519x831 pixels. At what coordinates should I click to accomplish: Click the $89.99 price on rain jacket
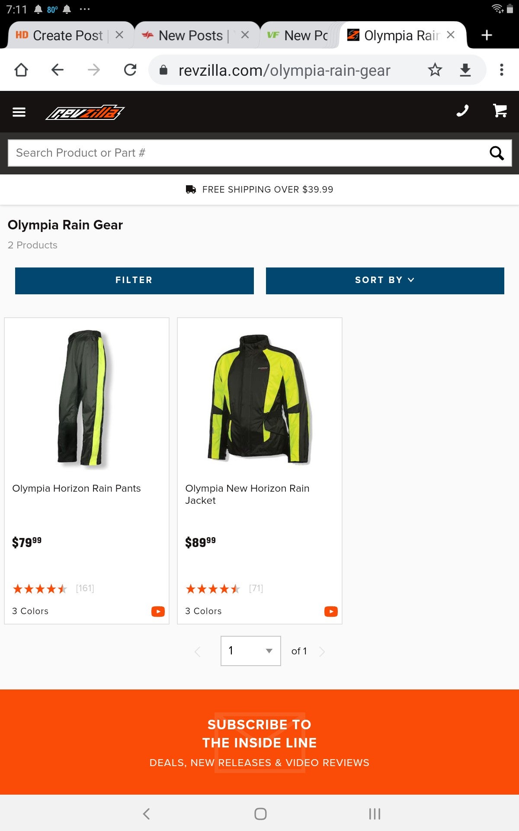coord(200,542)
